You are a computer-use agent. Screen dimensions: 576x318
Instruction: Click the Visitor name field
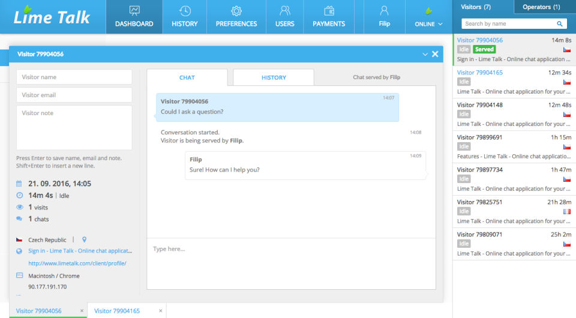tap(74, 77)
